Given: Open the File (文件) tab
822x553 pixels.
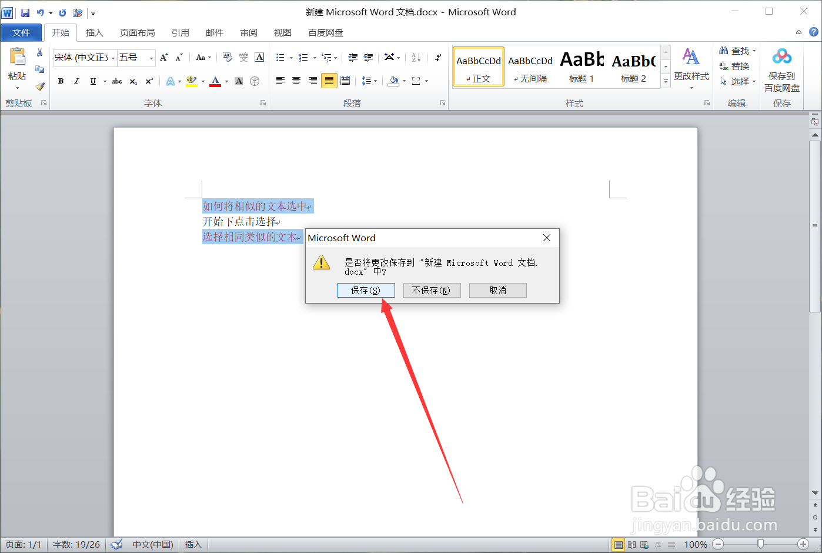Looking at the screenshot, I should (21, 32).
